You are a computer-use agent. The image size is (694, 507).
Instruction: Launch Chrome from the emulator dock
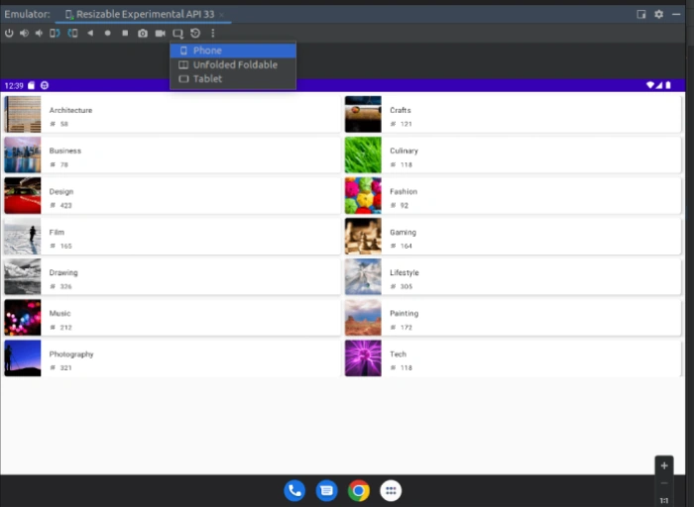click(x=359, y=490)
